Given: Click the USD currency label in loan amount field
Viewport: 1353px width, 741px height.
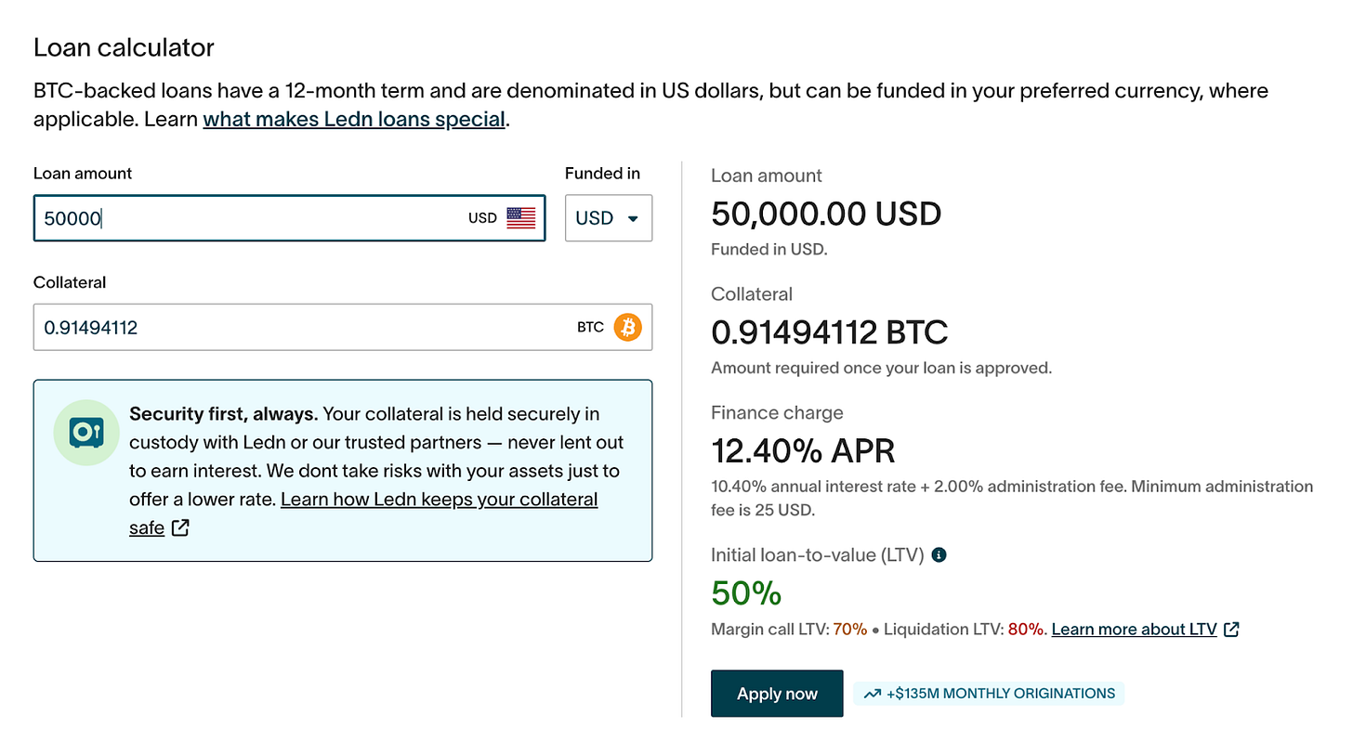Looking at the screenshot, I should [x=482, y=218].
